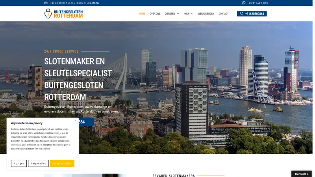315x177 pixels.
Task: Click the envelope email icon in top bar
Action: point(46,3)
